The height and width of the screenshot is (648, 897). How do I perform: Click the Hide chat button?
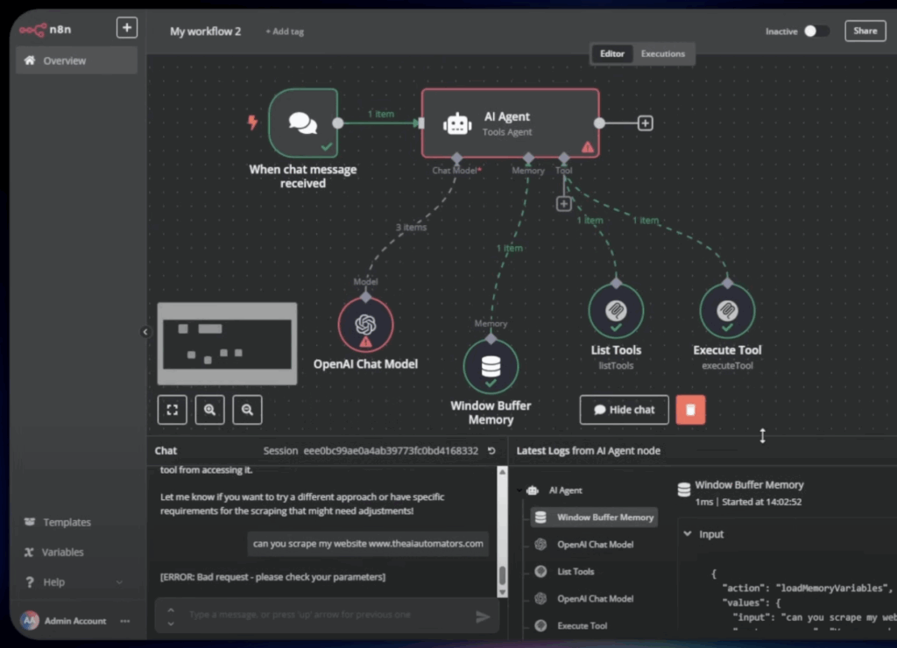624,410
